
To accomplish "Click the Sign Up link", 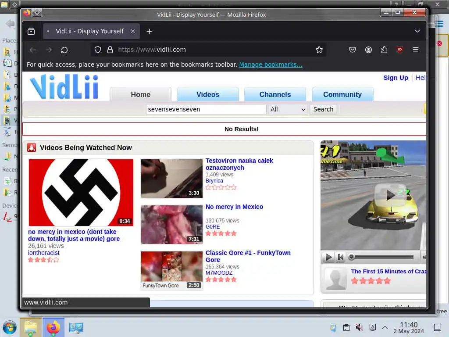I will (396, 78).
